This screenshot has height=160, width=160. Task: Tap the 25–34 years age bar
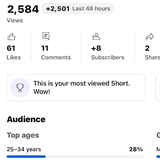75,157
